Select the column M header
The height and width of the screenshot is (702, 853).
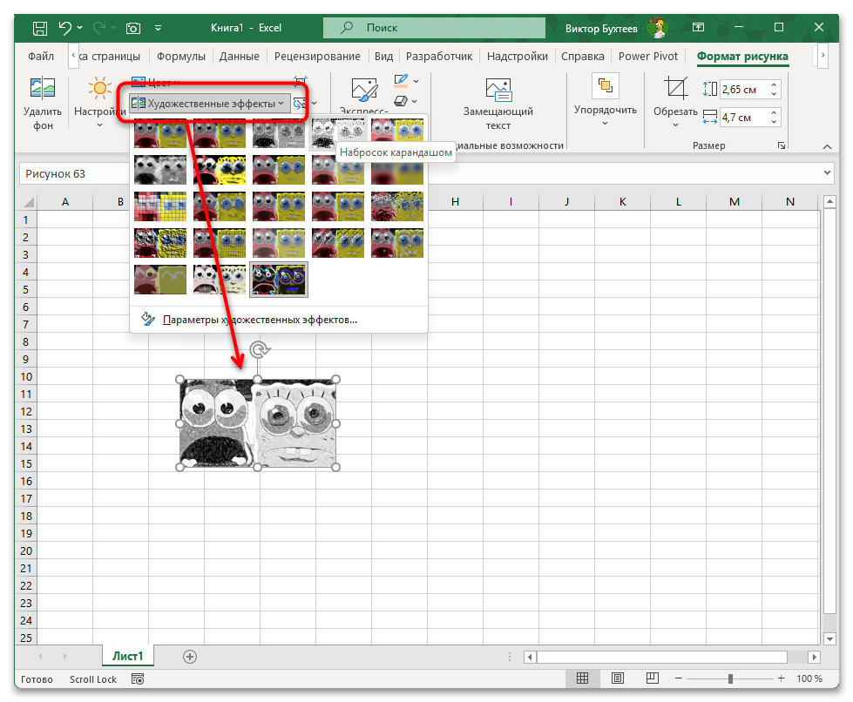(734, 202)
